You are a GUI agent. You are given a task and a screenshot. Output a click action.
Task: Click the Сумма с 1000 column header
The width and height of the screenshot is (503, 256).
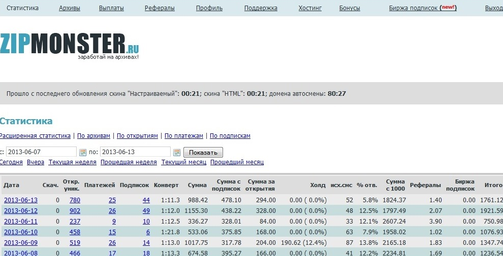coord(395,185)
